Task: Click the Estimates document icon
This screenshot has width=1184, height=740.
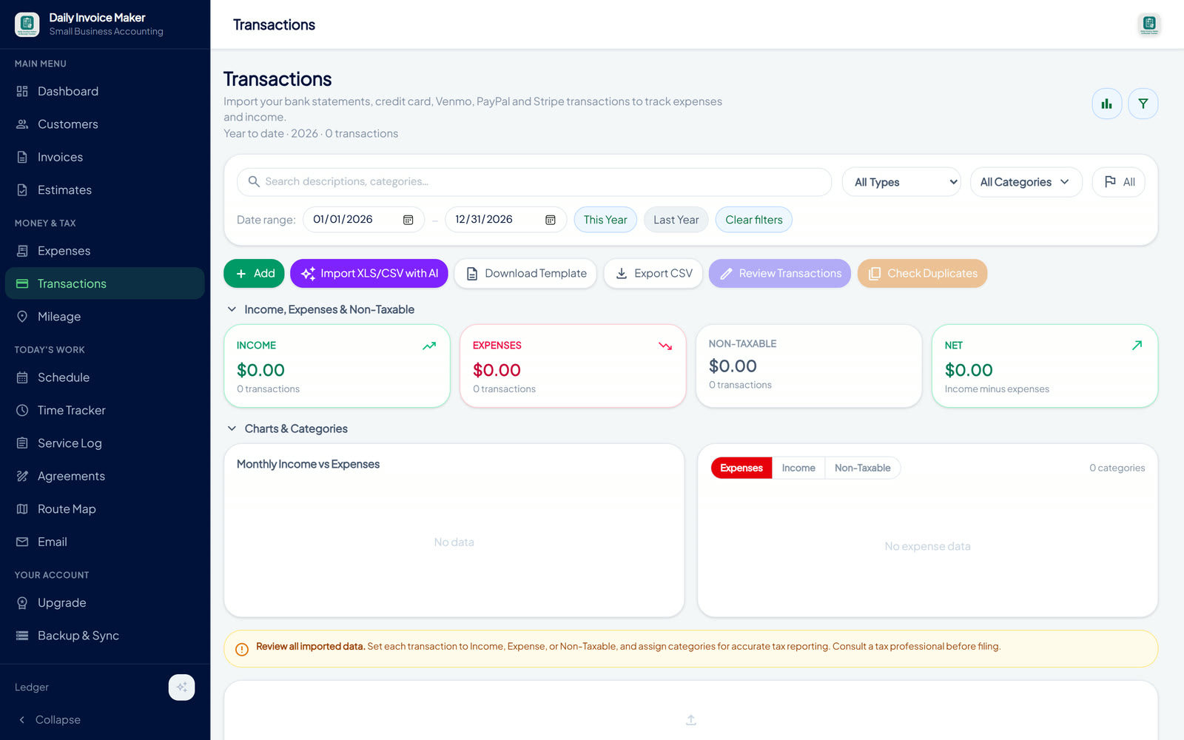Action: (x=22, y=190)
